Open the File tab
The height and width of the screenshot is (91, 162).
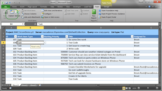coord(6,7)
